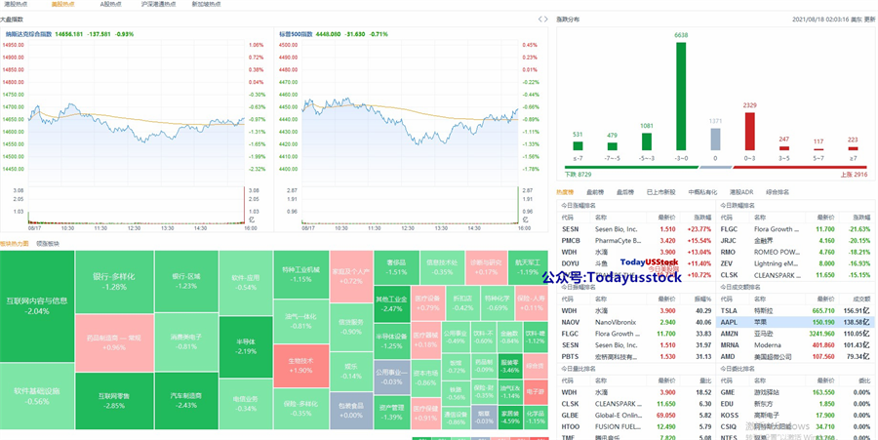Screen dimensions: 878x440
Task: Select 生物技术 +1.90% sector tile
Action: point(301,366)
